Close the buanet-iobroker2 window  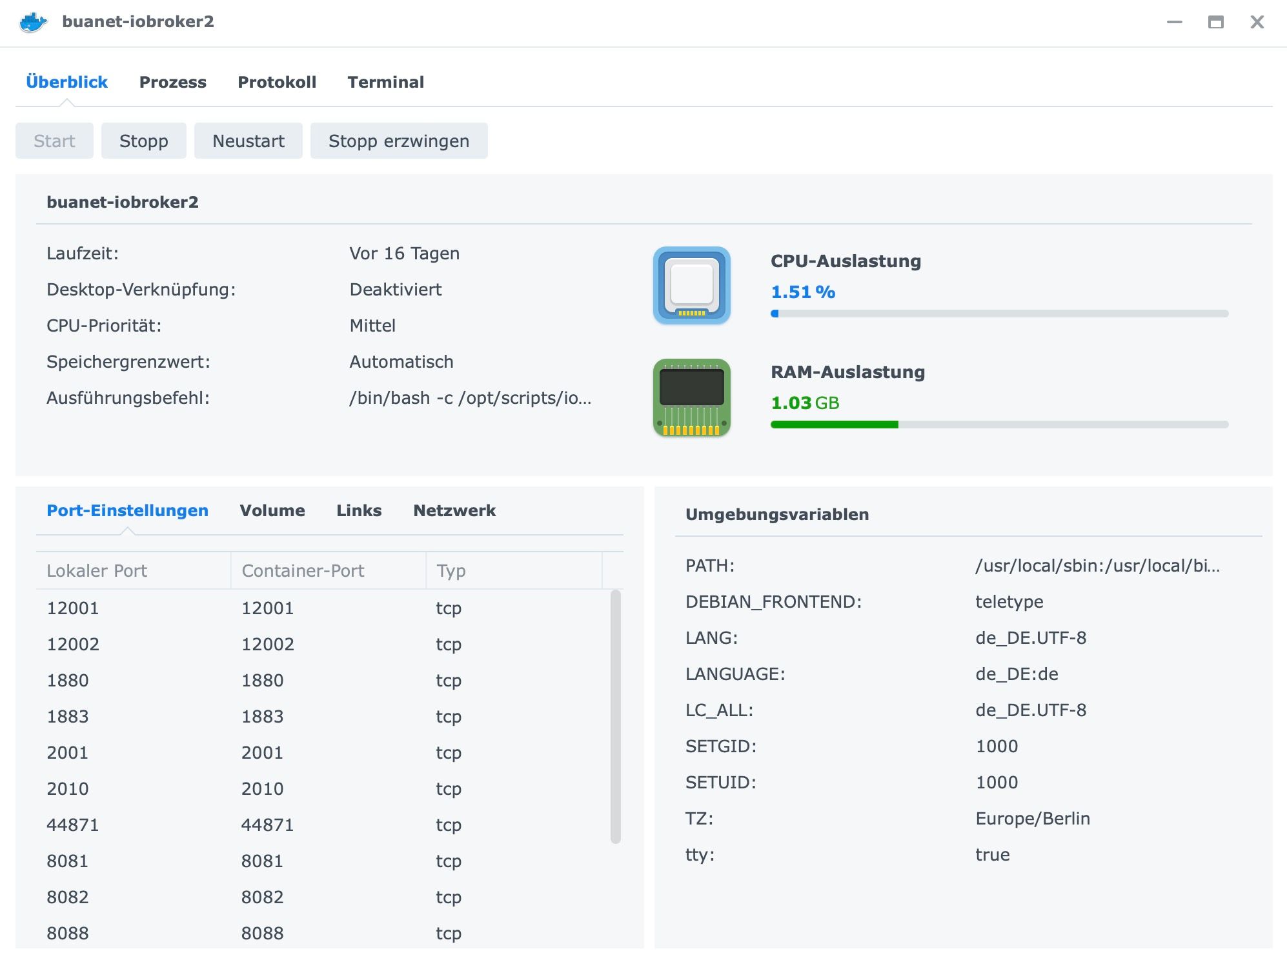pos(1256,23)
